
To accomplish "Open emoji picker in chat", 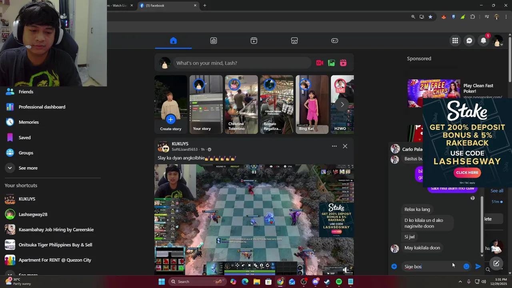I will pos(466,266).
